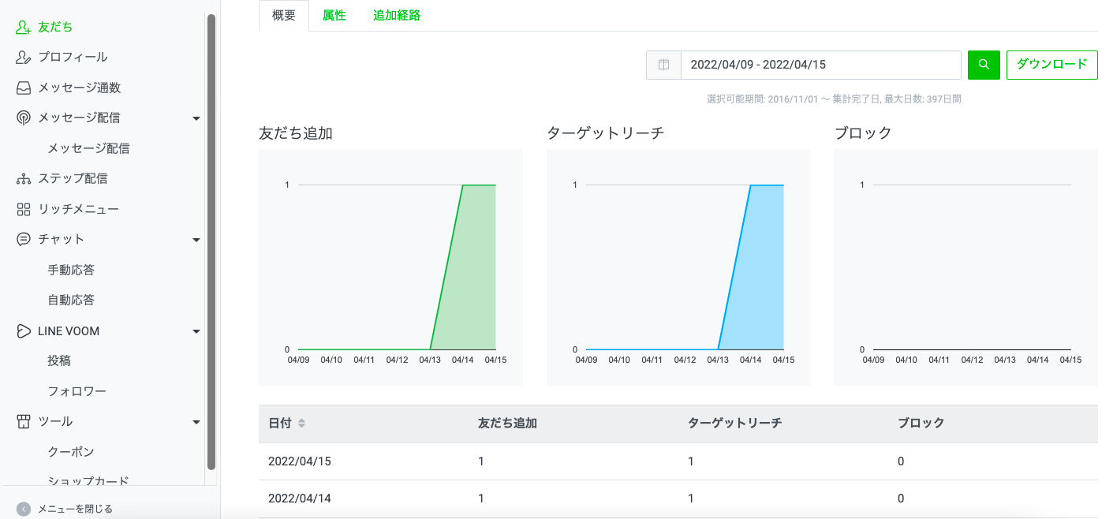Open the calendar date picker icon

point(663,65)
